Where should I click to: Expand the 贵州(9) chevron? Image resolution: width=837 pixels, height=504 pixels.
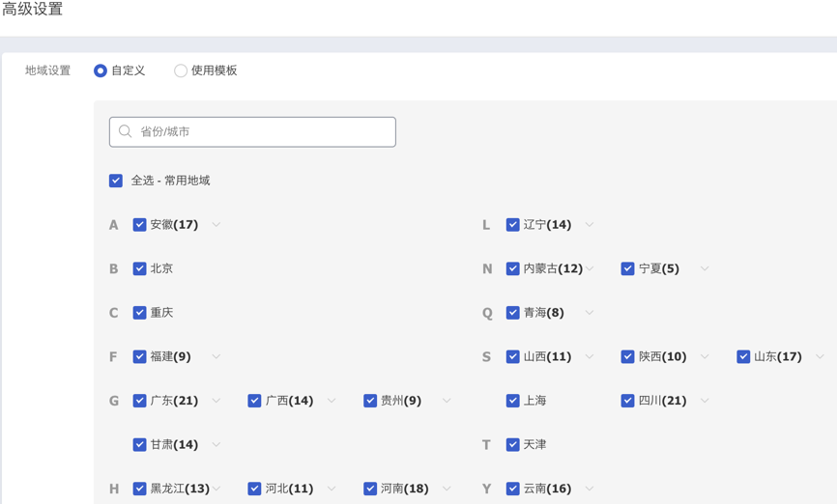[x=447, y=401]
